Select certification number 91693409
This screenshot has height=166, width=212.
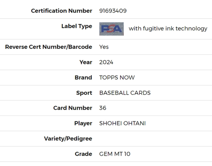113,11
